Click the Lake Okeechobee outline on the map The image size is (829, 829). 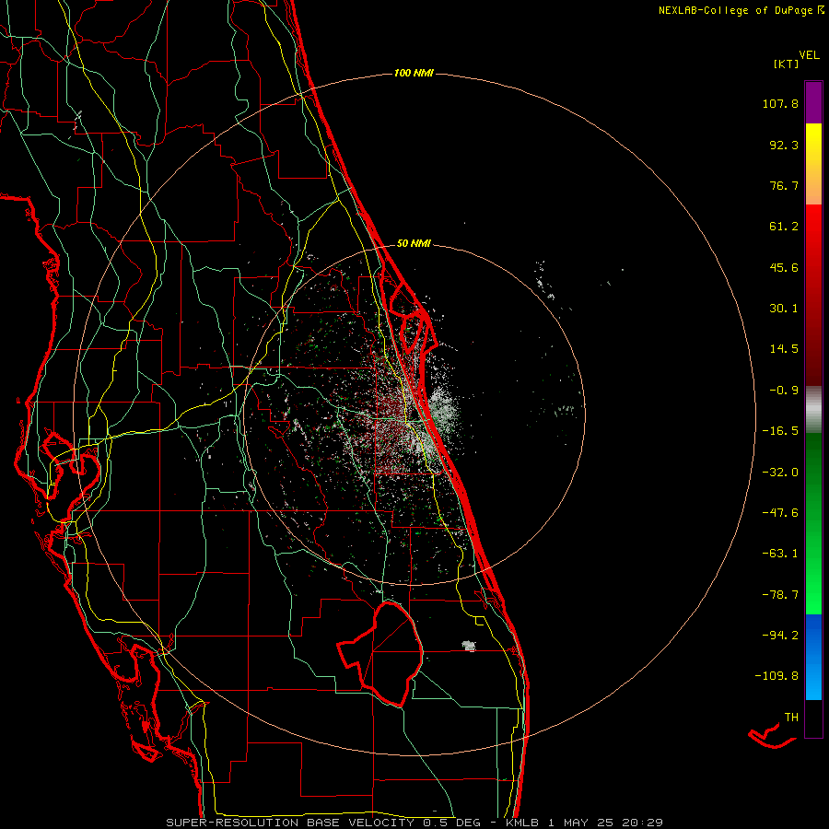coord(380,654)
